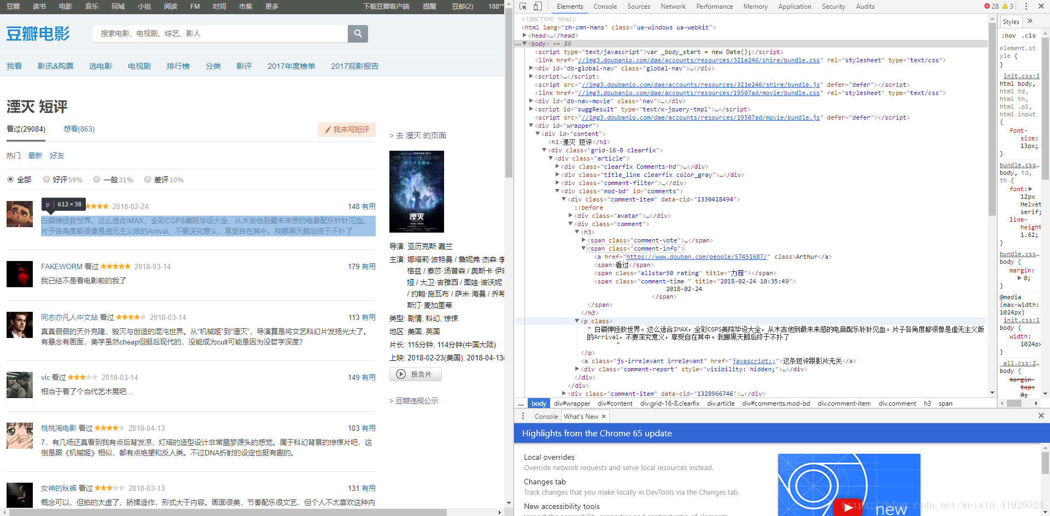
Task: Switch to 想看(863) tab
Action: (79, 129)
